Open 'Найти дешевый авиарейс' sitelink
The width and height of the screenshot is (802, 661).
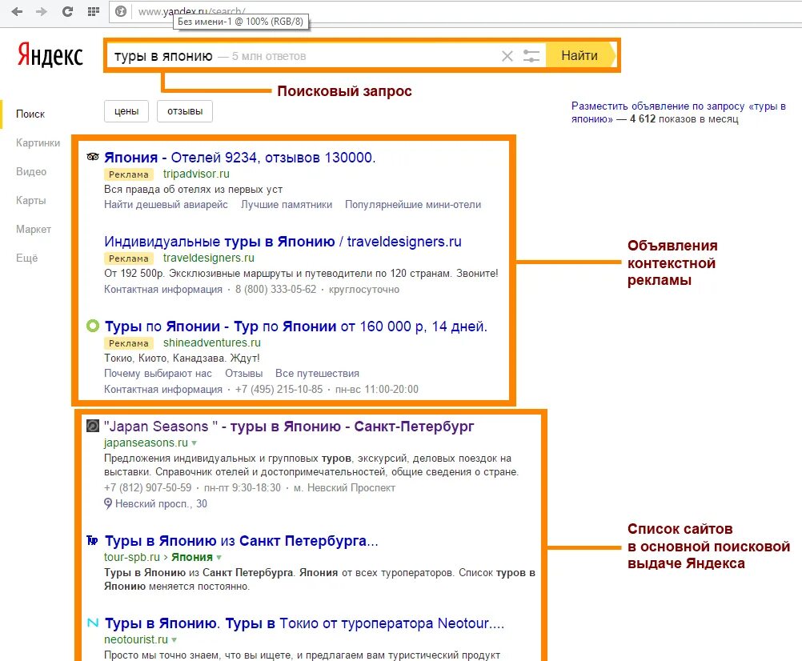pos(166,205)
